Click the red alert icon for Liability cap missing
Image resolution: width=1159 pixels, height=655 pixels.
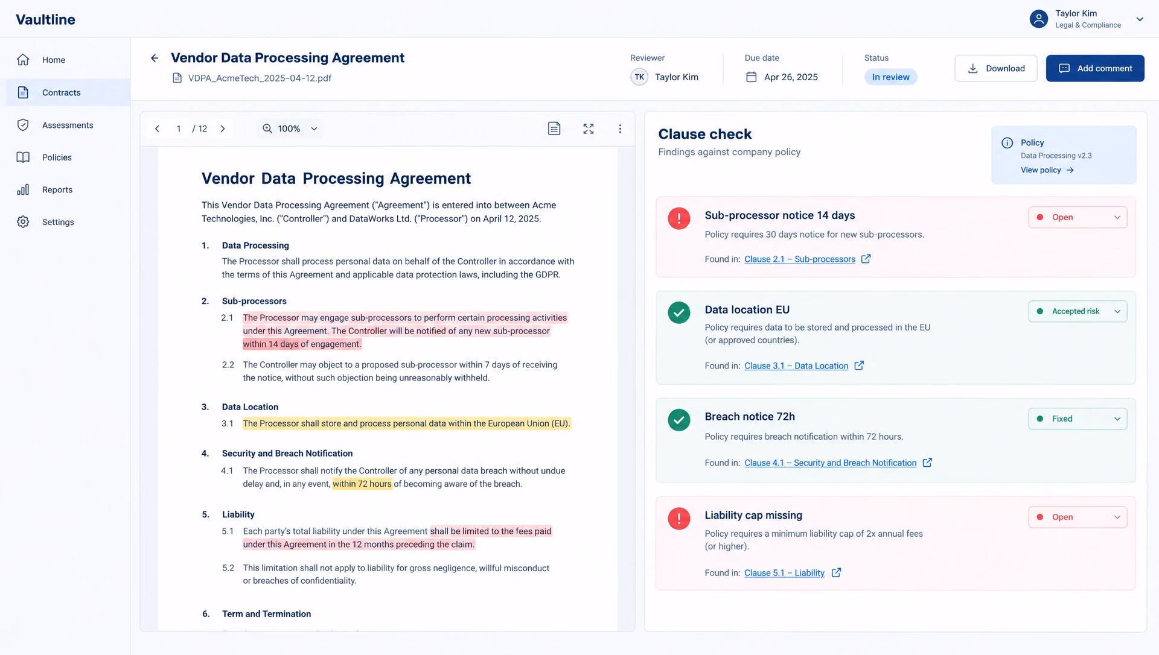tap(679, 518)
